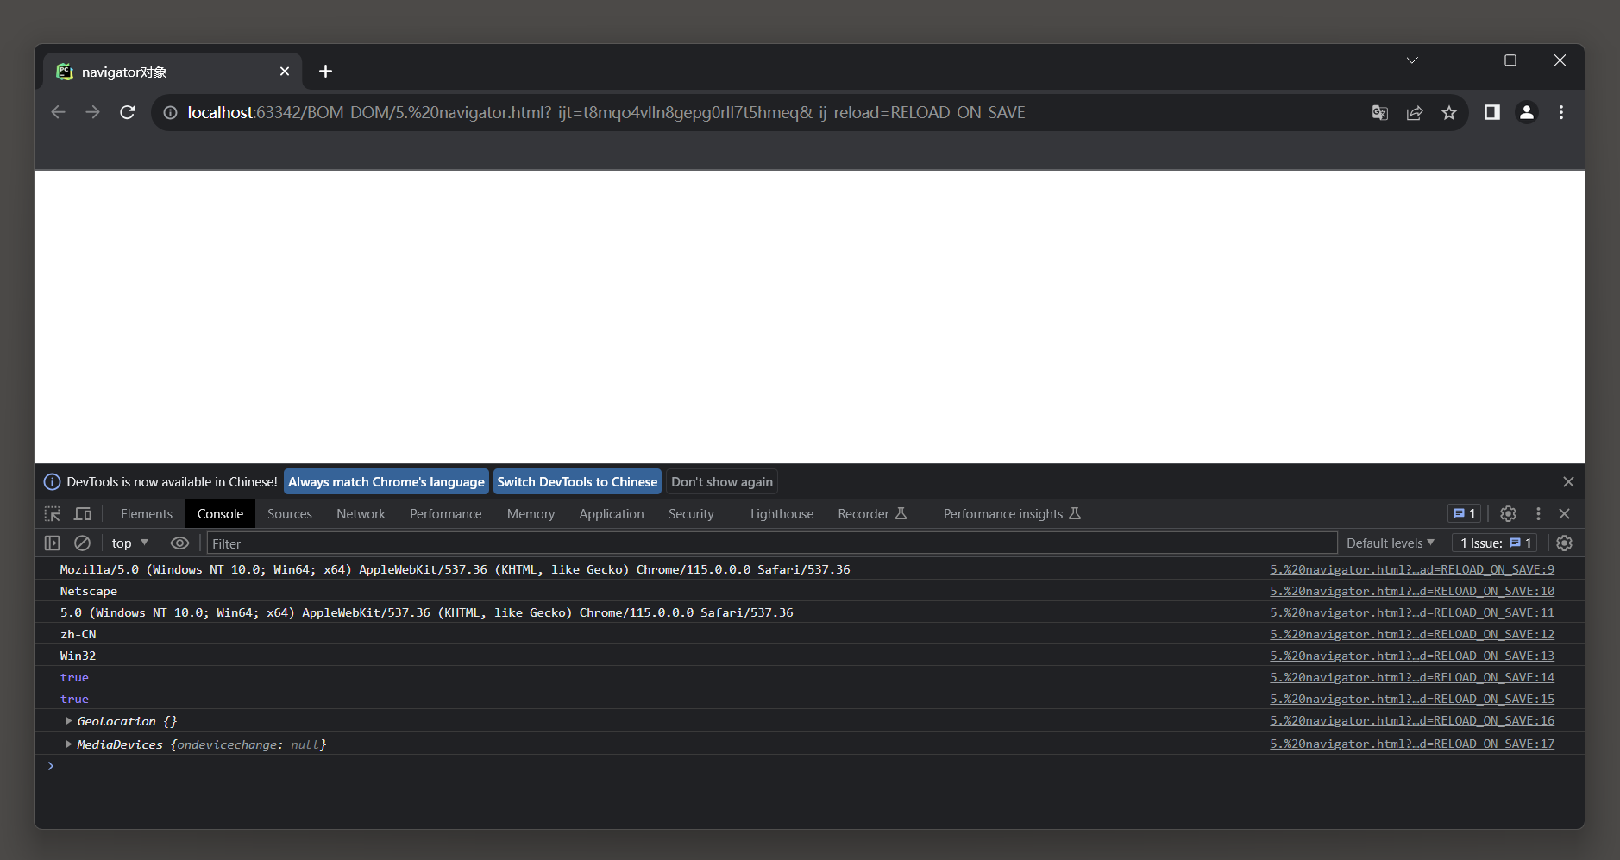
Task: Open DevTools settings gear
Action: 1508,514
